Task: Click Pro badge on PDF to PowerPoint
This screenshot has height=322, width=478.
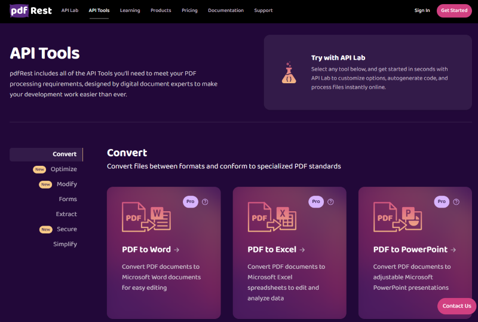Action: [442, 202]
